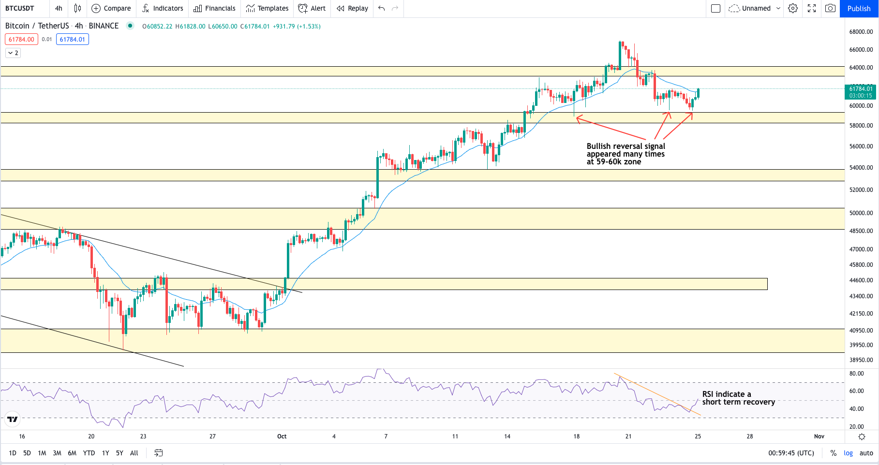Toggle percent scale mode
The width and height of the screenshot is (879, 465).
[834, 453]
